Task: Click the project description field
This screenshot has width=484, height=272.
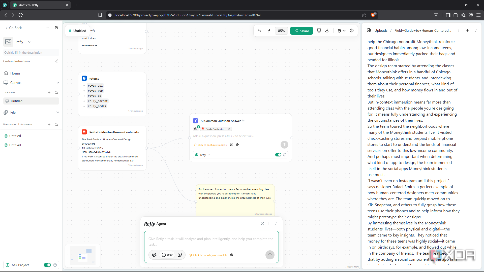Action: click(x=31, y=52)
